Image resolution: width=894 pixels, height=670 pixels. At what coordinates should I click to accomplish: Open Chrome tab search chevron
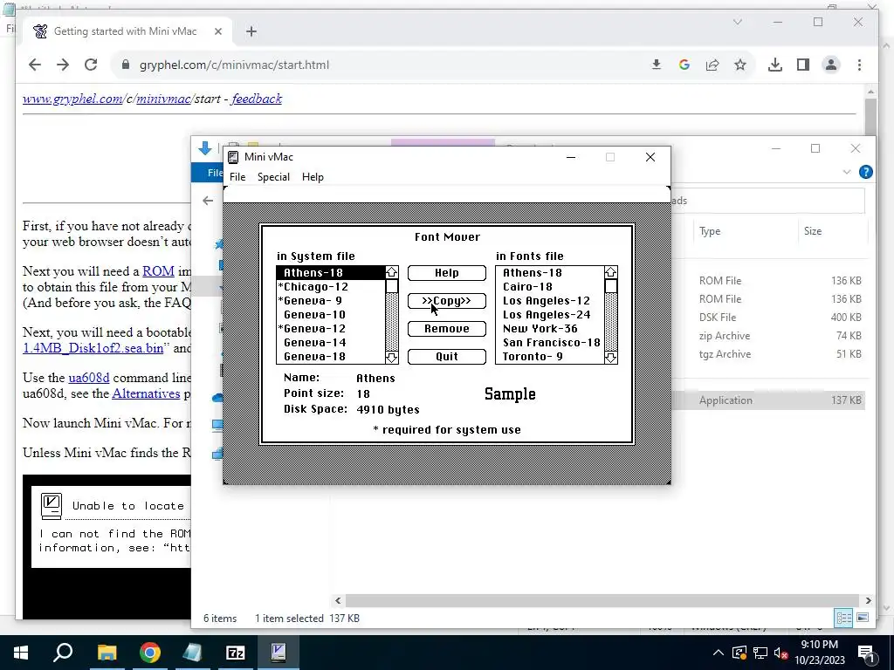coord(737,22)
